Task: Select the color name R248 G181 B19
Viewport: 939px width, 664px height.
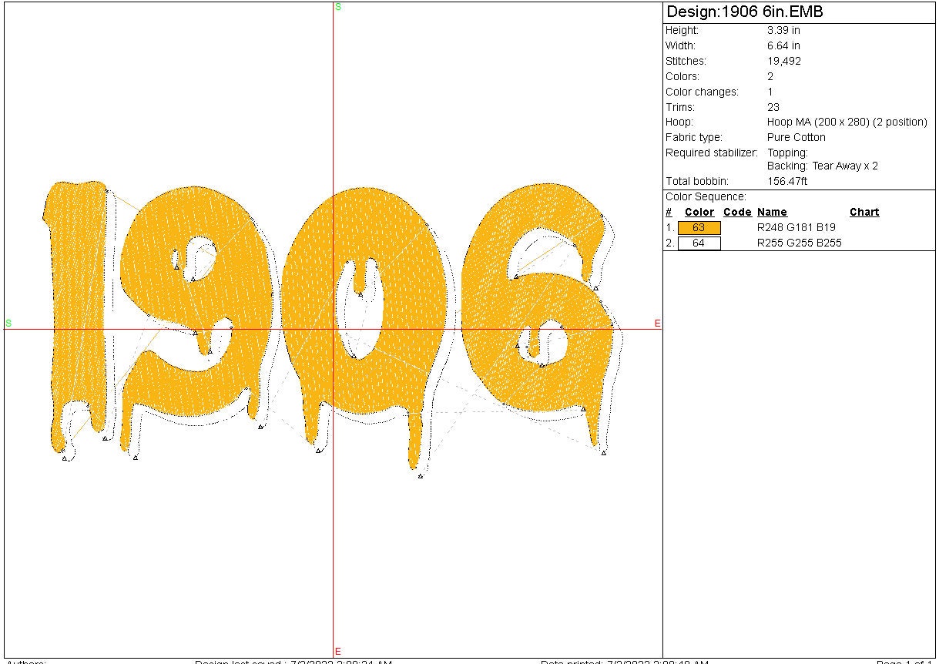Action: 796,228
